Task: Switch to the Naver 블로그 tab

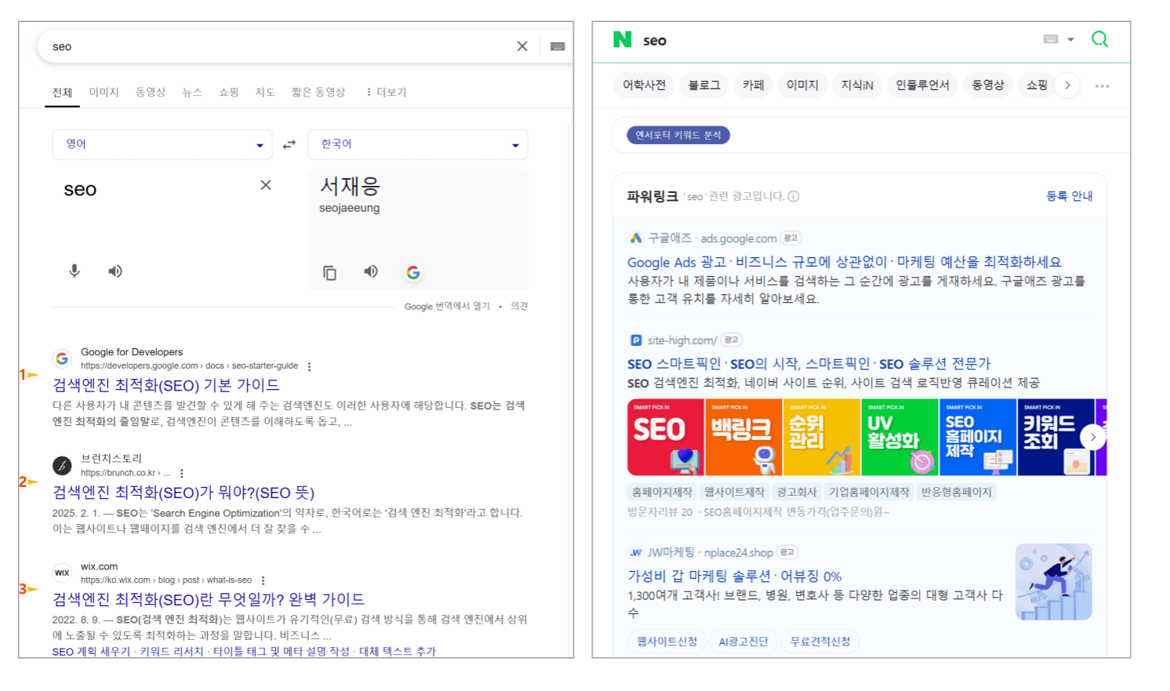Action: click(x=704, y=85)
